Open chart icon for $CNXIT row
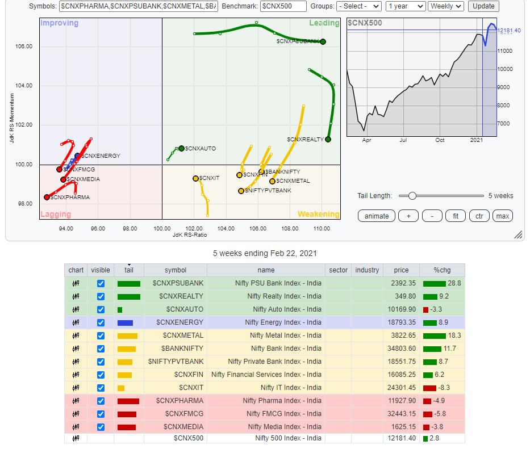The image size is (530, 449). click(76, 388)
